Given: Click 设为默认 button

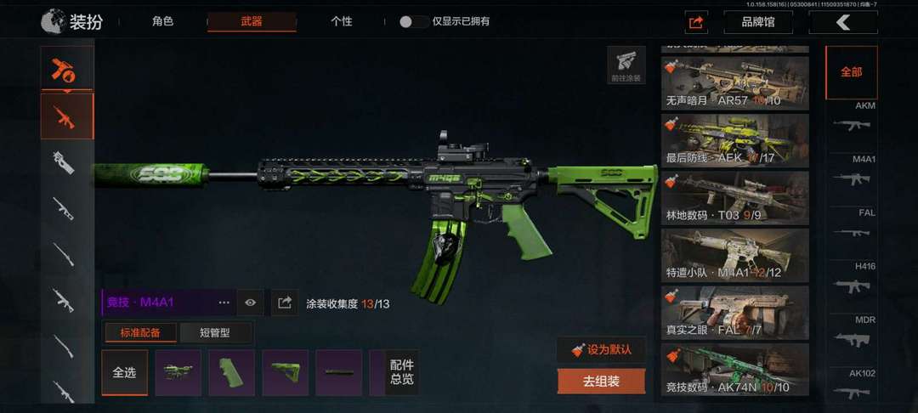Looking at the screenshot, I should [601, 350].
